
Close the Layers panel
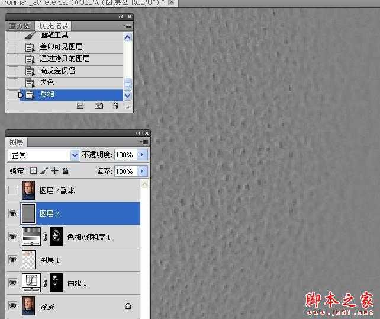[147, 133]
